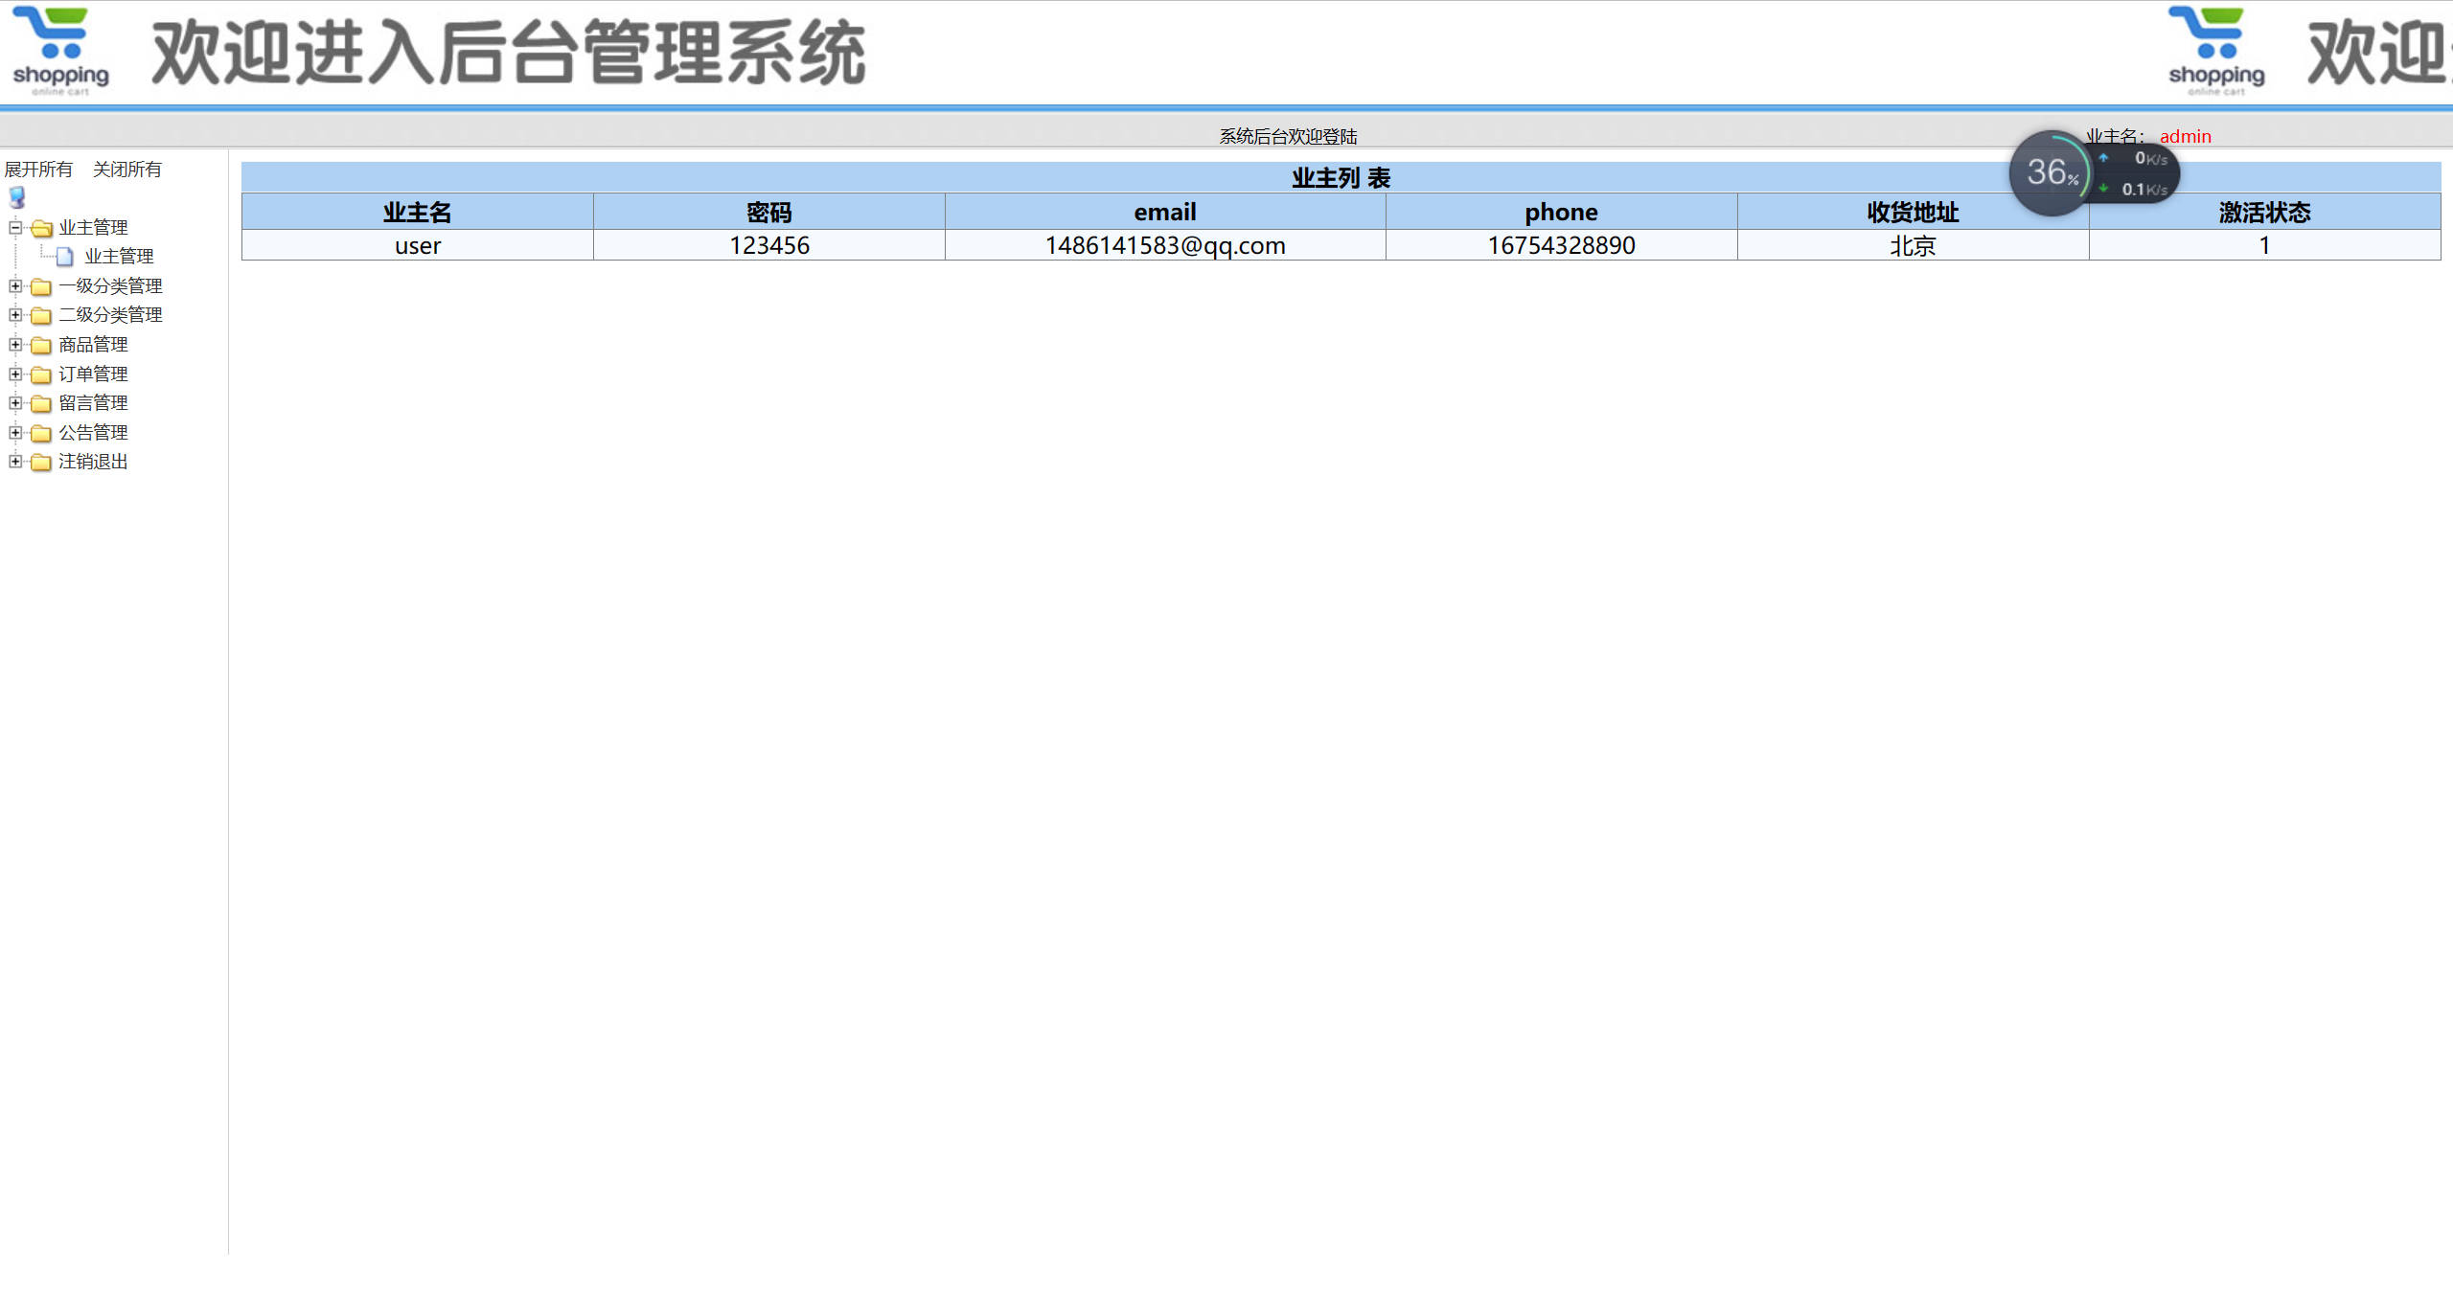Viewport: 2453px width, 1316px height.
Task: Click 展开所有 to expand all nodes
Action: coord(39,169)
